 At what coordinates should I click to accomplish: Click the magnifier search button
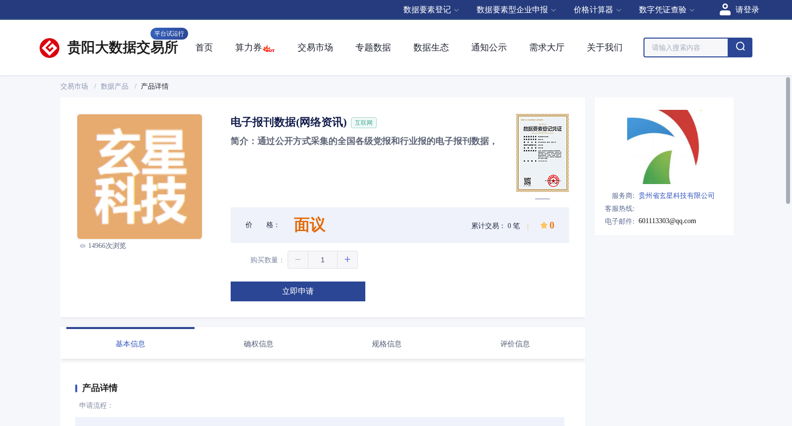pos(740,47)
